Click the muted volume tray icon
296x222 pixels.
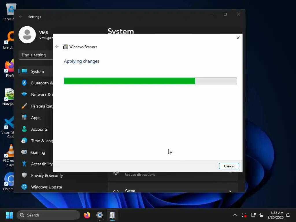click(261, 215)
